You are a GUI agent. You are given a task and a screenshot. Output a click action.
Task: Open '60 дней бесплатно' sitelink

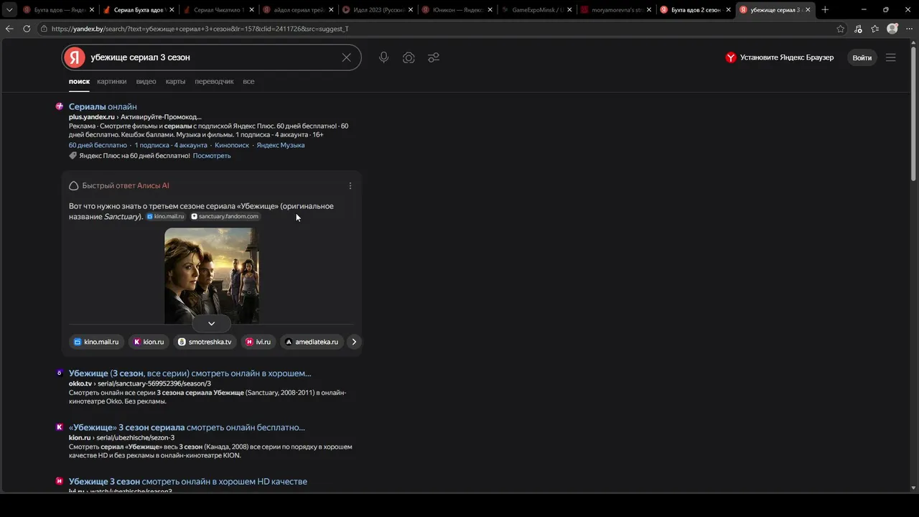click(98, 145)
